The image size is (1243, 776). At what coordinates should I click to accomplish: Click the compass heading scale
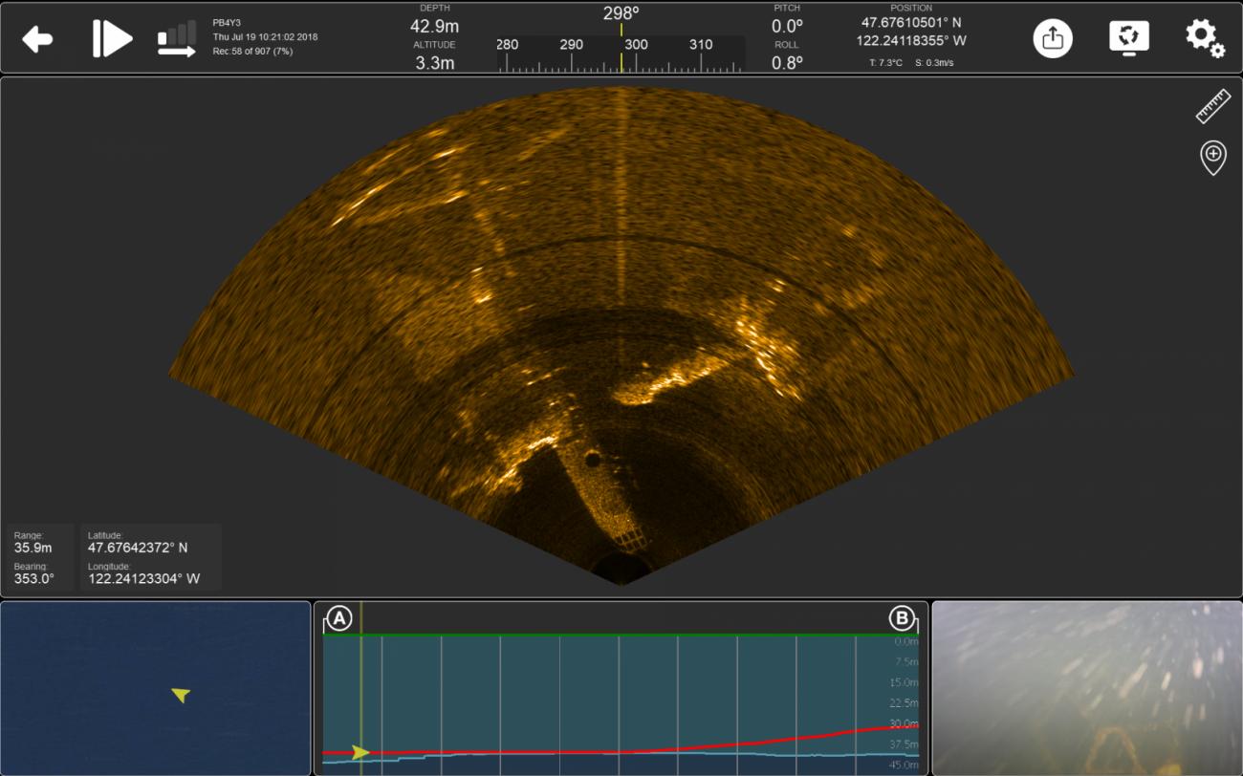click(x=621, y=54)
